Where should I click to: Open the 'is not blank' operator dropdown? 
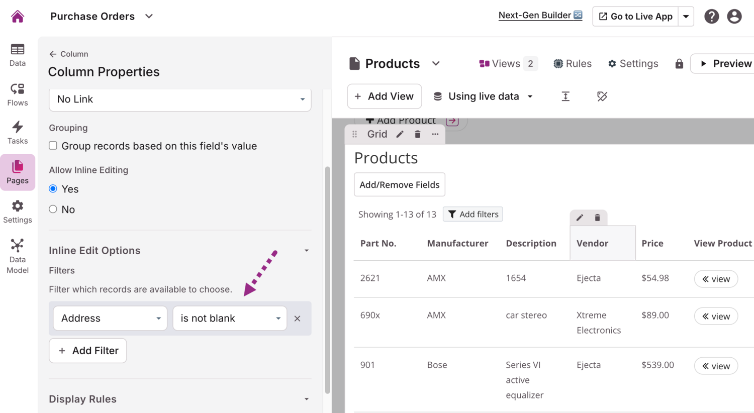230,319
